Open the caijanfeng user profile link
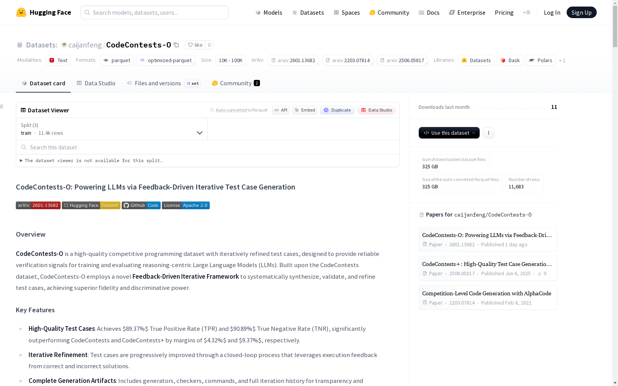 (85, 45)
